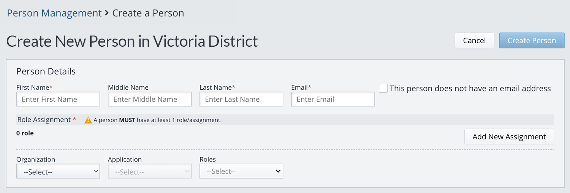This screenshot has height=193, width=570.
Task: Click the Organization field label
Action: (x=36, y=160)
